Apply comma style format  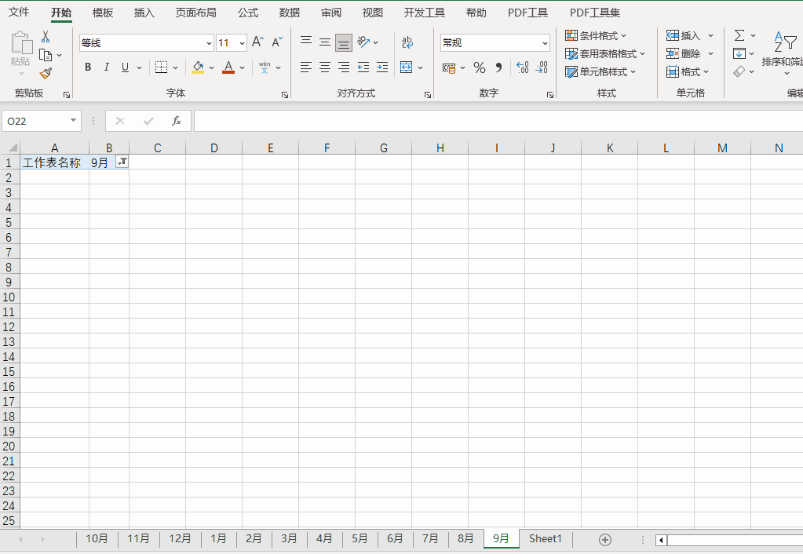[498, 67]
